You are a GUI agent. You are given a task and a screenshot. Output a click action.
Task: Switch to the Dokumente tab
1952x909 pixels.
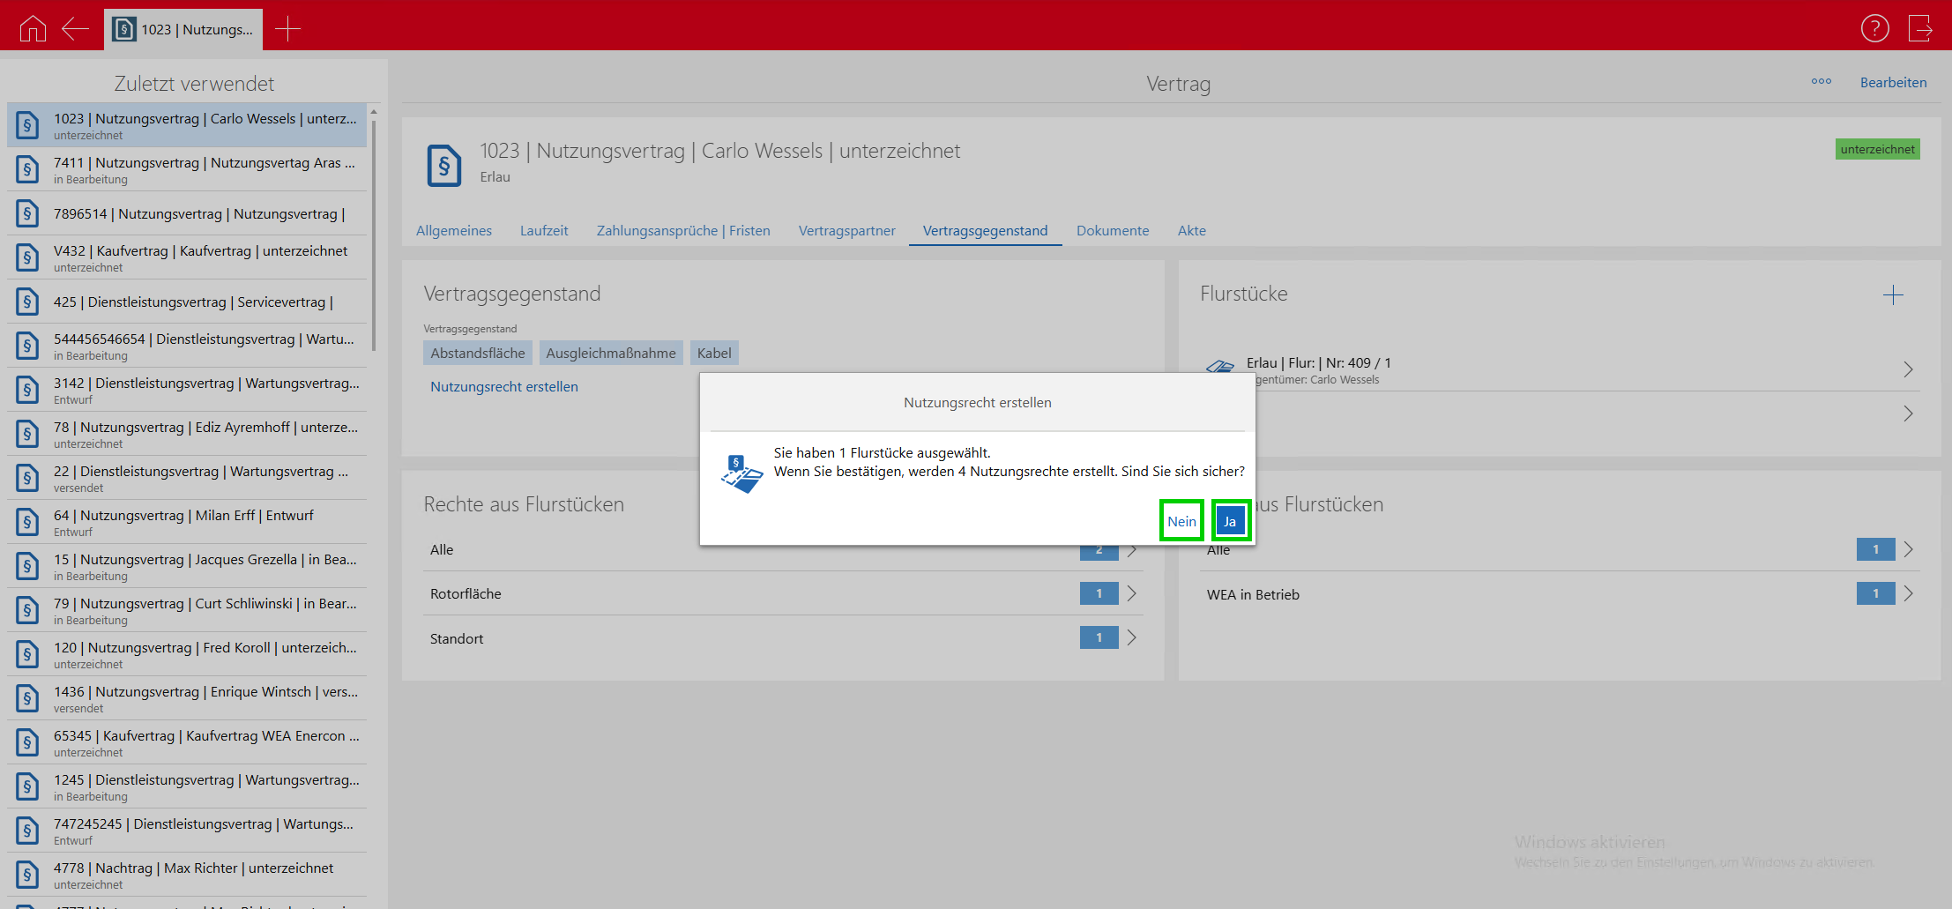click(x=1112, y=230)
